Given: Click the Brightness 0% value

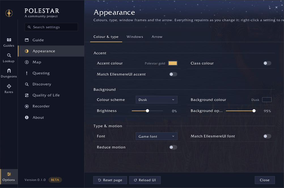Looking at the screenshot, I should [174, 111].
